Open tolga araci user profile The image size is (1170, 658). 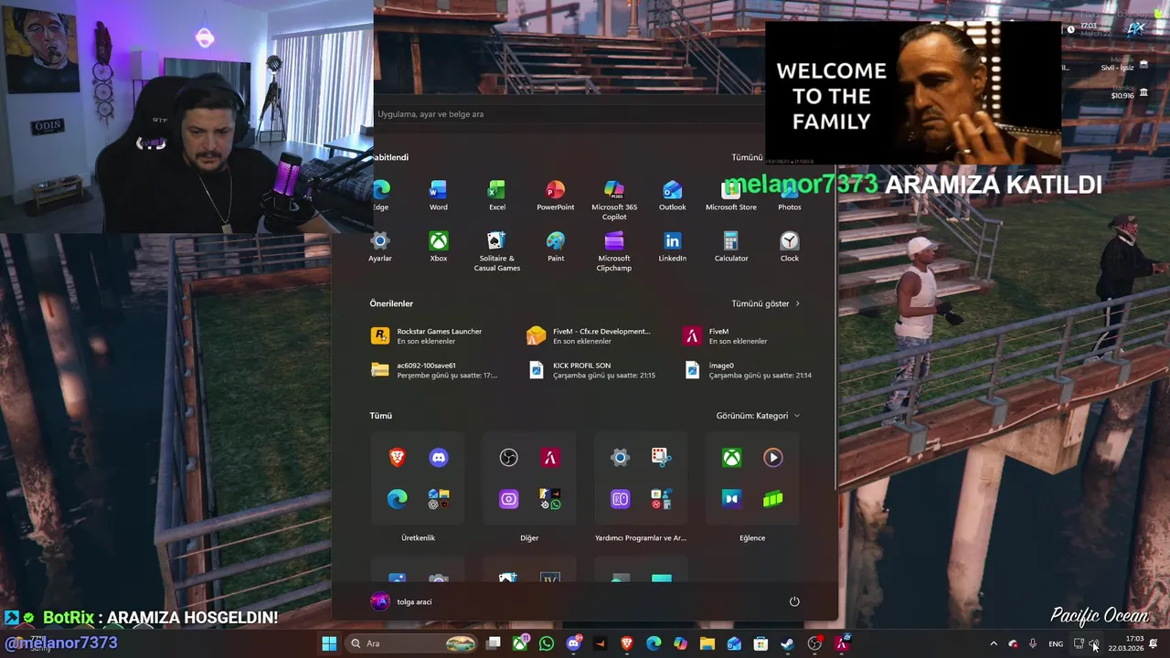(401, 601)
